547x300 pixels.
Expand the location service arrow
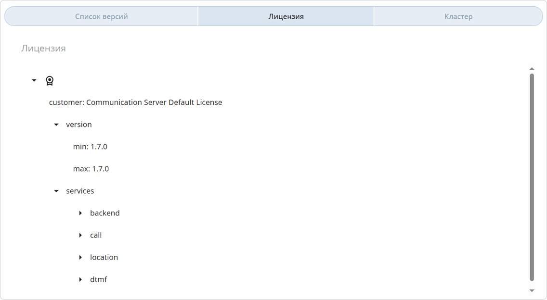80,257
